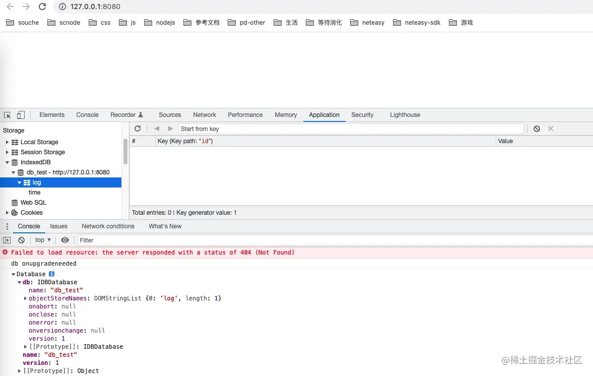The width and height of the screenshot is (593, 376).
Task: Switch to the Performance tab
Action: (x=245, y=115)
